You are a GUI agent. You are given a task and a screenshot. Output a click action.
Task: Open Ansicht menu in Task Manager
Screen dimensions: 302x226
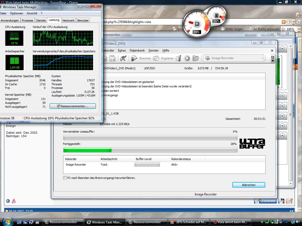pyautogui.click(x=32, y=13)
